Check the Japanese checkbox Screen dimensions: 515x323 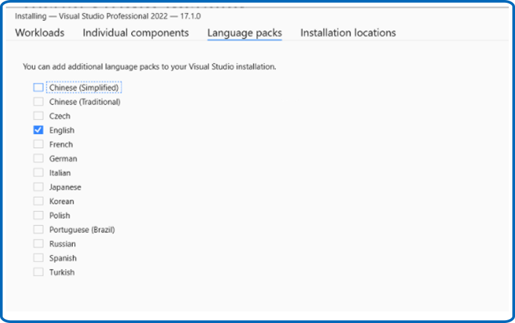pyautogui.click(x=38, y=187)
